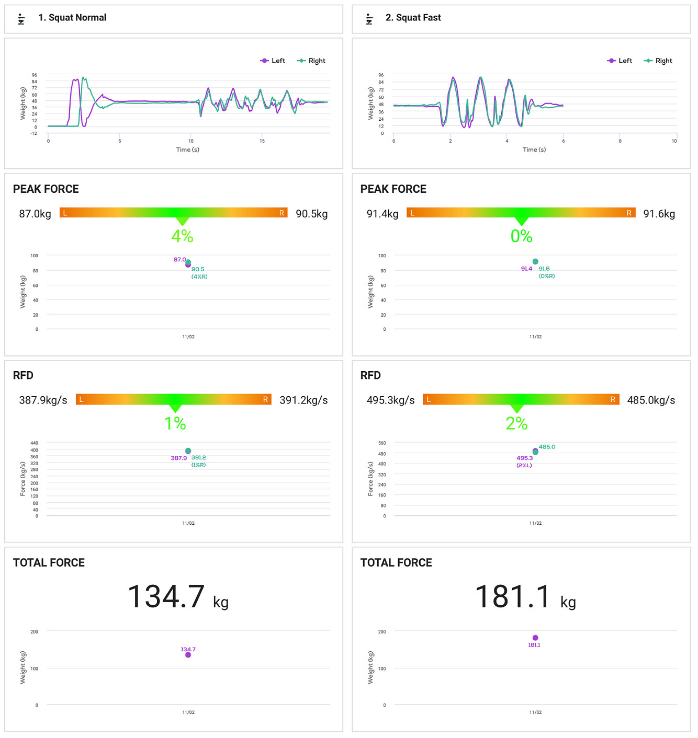The height and width of the screenshot is (738, 698).
Task: Click the Squat Normal PEAK FORCE heading
Action: [46, 189]
